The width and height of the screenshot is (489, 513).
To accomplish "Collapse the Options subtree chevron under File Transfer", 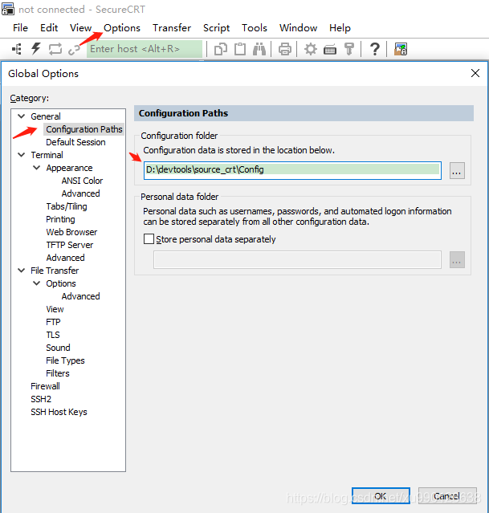I will 37,283.
